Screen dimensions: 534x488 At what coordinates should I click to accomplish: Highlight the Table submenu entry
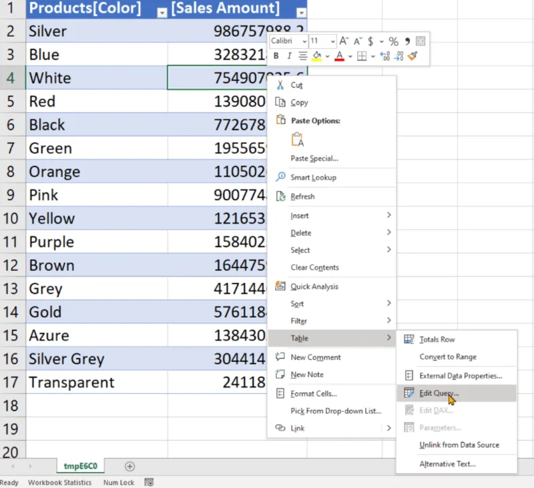point(332,338)
